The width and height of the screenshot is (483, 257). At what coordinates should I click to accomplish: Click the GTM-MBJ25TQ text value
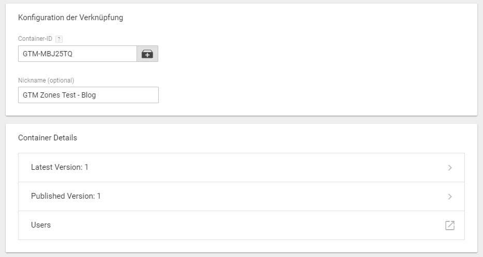pyautogui.click(x=48, y=54)
